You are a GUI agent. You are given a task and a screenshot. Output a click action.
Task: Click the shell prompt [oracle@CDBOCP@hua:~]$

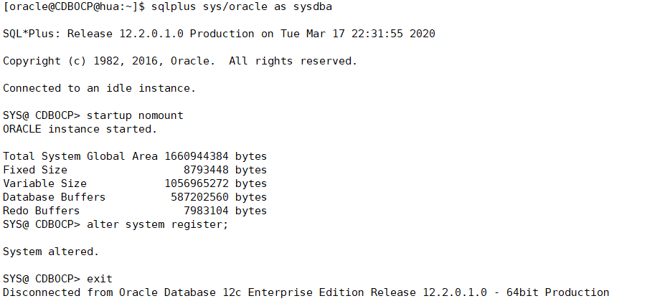74,6
